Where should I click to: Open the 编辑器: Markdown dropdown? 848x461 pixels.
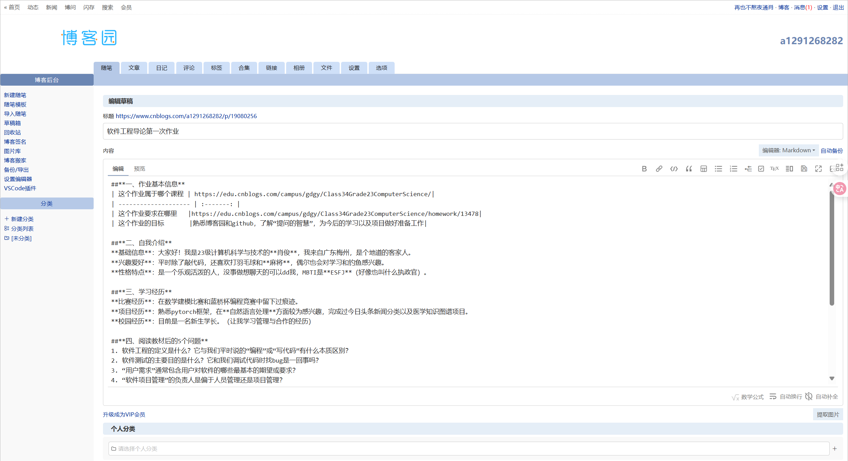coord(789,151)
